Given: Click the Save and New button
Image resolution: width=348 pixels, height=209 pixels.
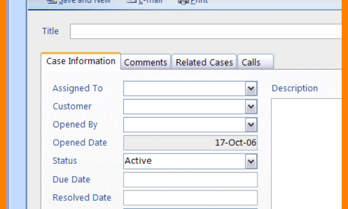Looking at the screenshot, I should [x=78, y=2].
